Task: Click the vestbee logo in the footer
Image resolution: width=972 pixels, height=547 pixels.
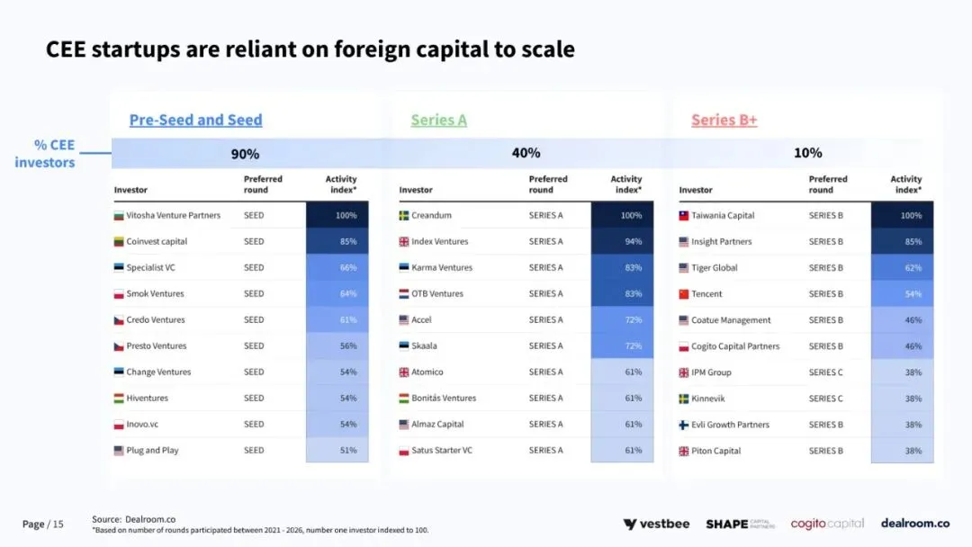Action: (x=656, y=525)
